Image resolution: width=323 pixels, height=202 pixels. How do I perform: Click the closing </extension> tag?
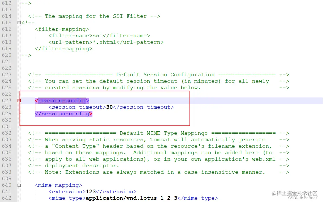pyautogui.click(x=116, y=192)
